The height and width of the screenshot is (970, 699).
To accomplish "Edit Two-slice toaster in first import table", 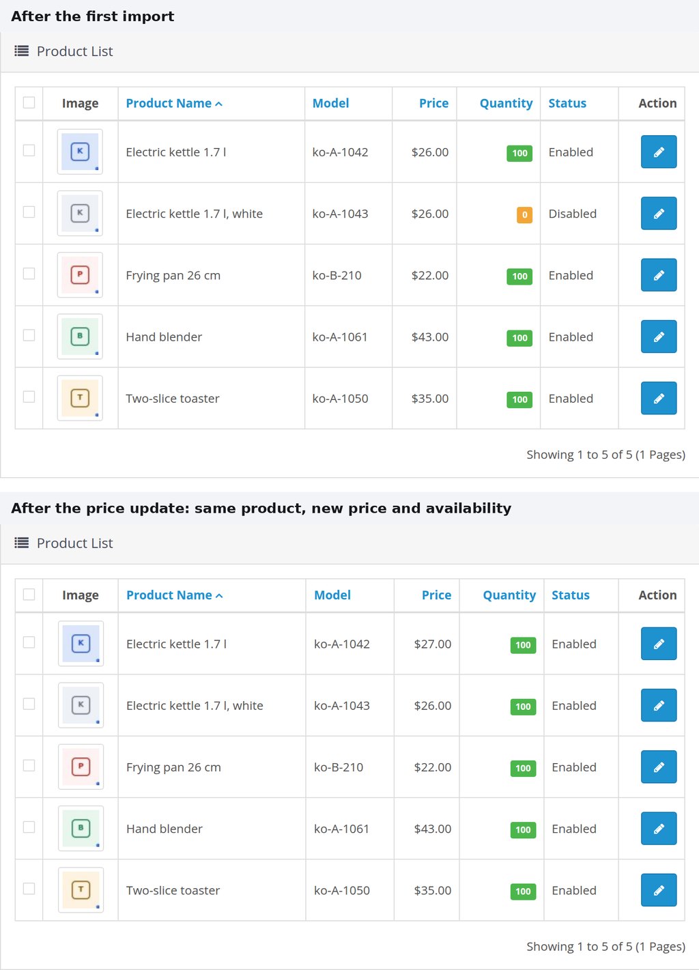I will pyautogui.click(x=659, y=398).
